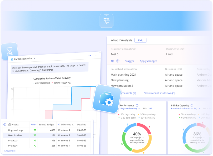This screenshot has width=213, height=156.
Task: Select the Main planning 2024 simulation
Action: [123, 75]
